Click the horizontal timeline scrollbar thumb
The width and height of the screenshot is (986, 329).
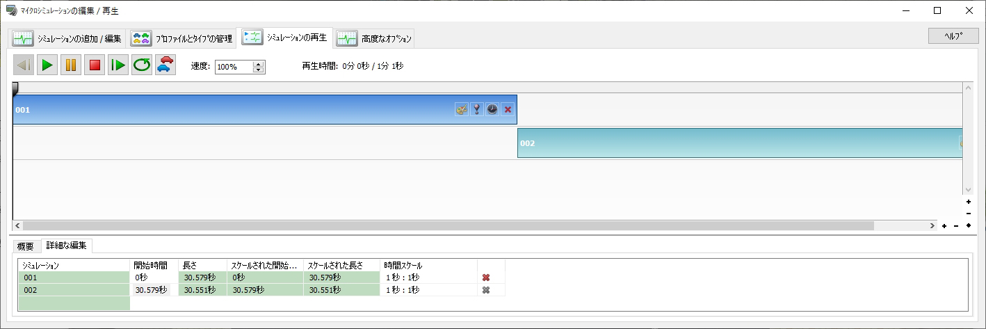click(448, 226)
